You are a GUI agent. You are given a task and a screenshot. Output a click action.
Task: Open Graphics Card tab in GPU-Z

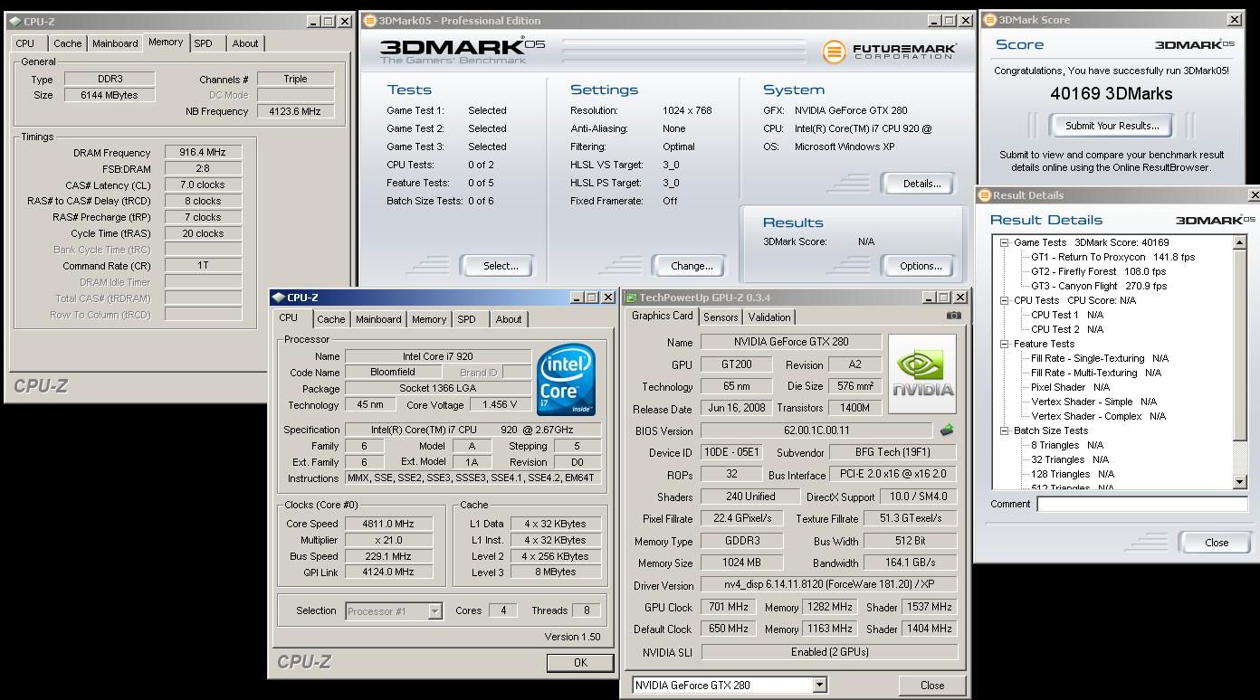pos(663,316)
